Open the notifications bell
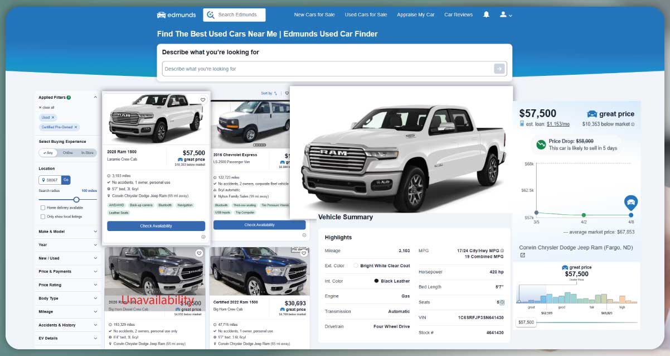 coord(486,15)
